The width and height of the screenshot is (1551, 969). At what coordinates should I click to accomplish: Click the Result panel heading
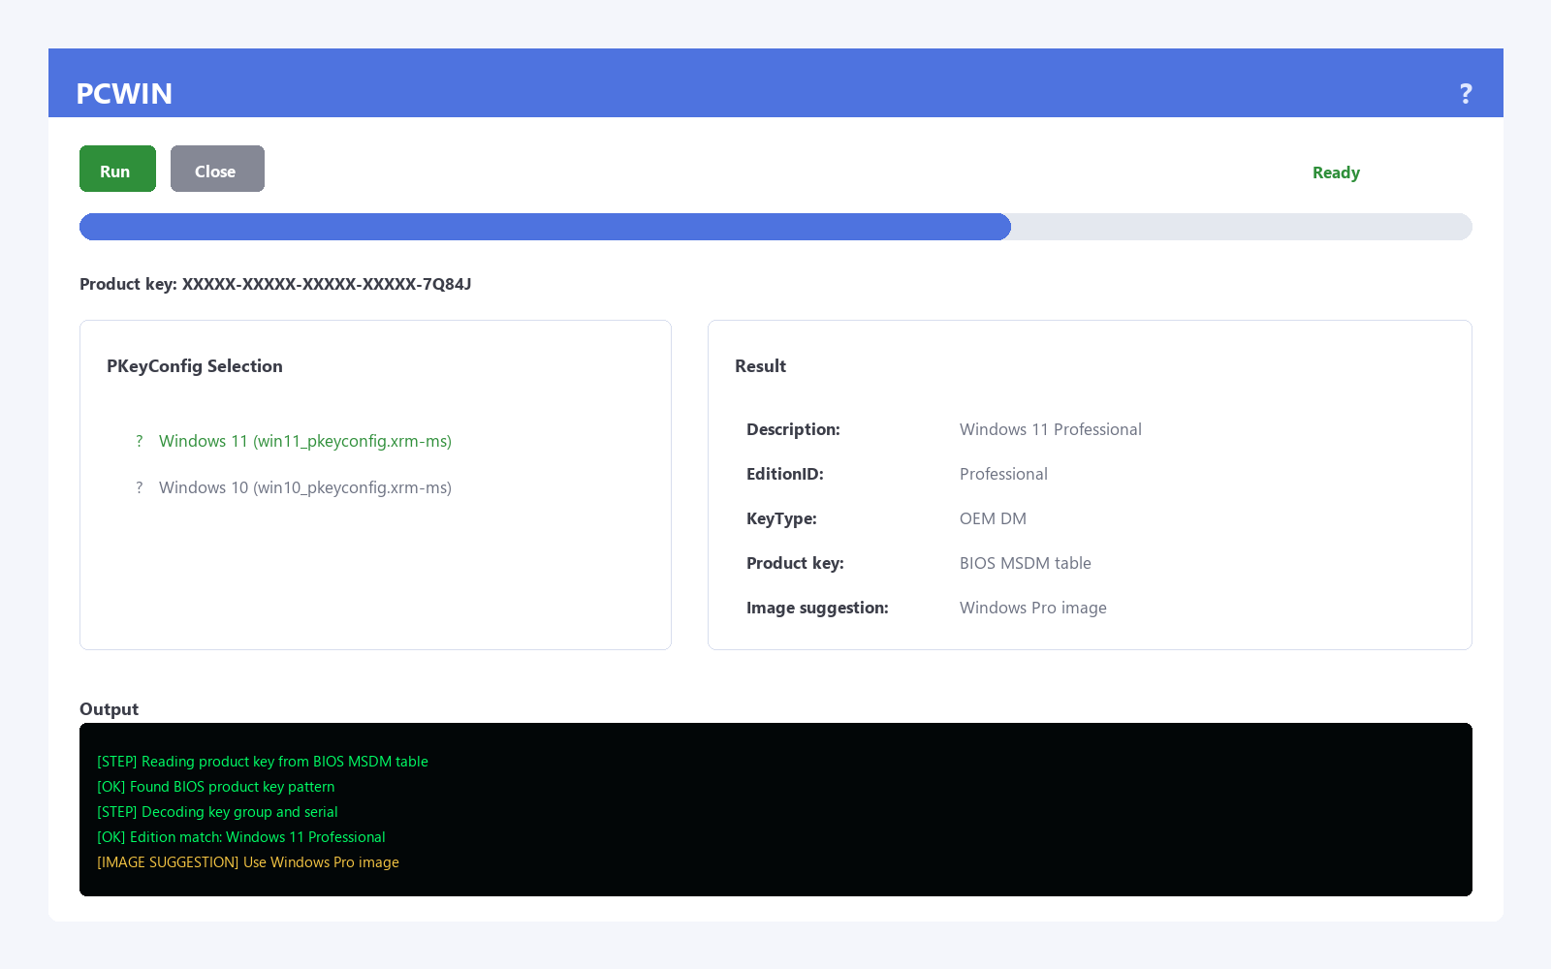pyautogui.click(x=760, y=366)
